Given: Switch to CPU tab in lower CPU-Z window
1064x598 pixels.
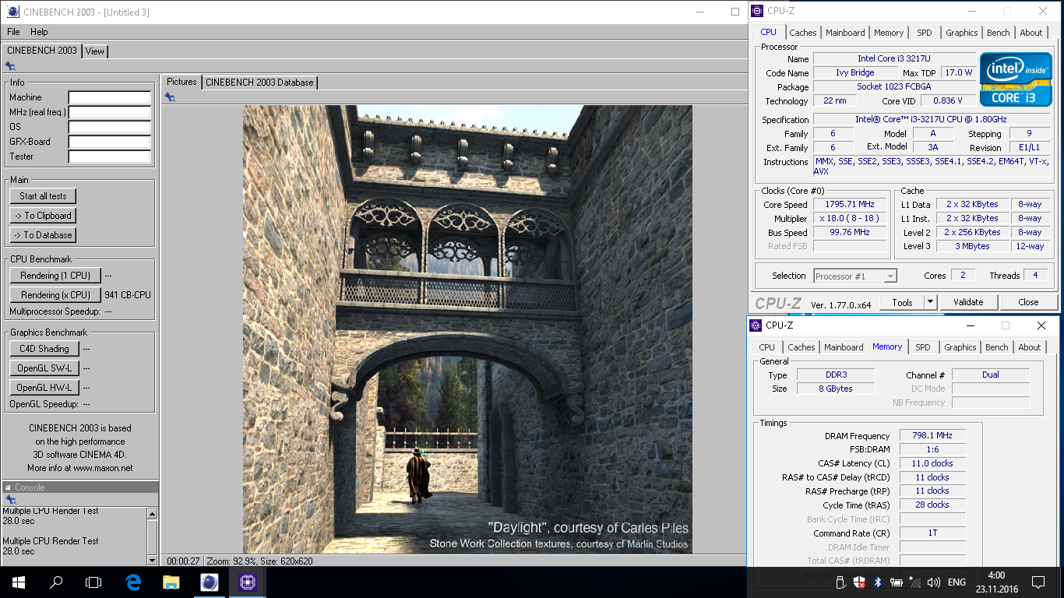Looking at the screenshot, I should pos(767,347).
